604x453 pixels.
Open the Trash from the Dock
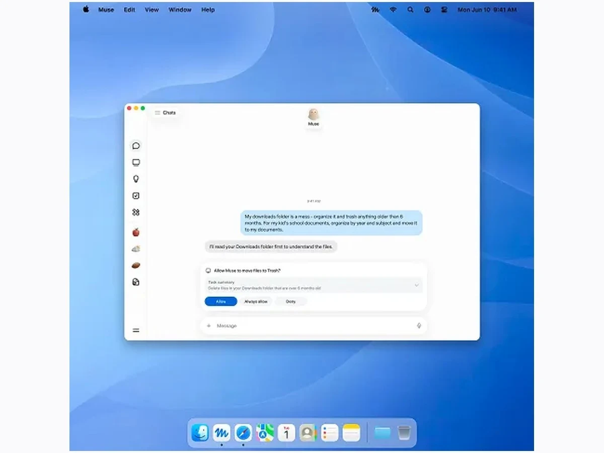[x=404, y=432]
